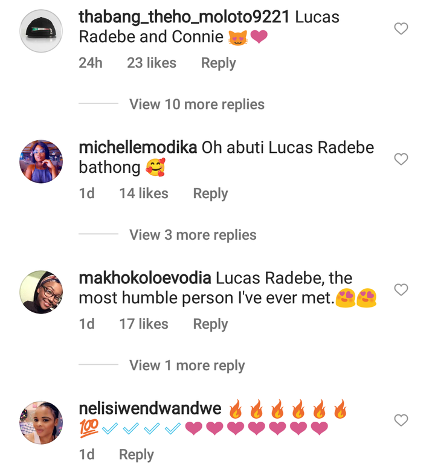This screenshot has width=435, height=467.
Task: Open thabang_theho_moloto9221's cap profile picture
Action: tap(41, 31)
